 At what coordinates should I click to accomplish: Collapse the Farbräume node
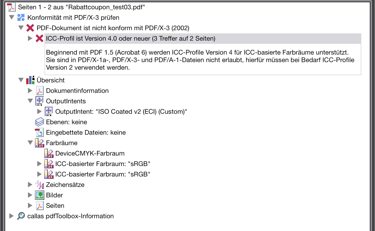pyautogui.click(x=30, y=143)
